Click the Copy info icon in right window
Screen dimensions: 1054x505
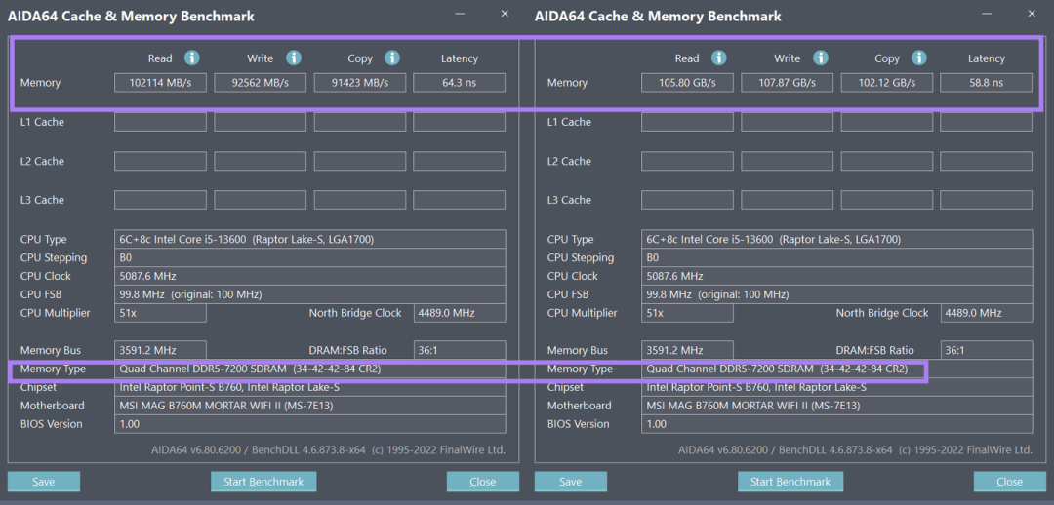919,58
